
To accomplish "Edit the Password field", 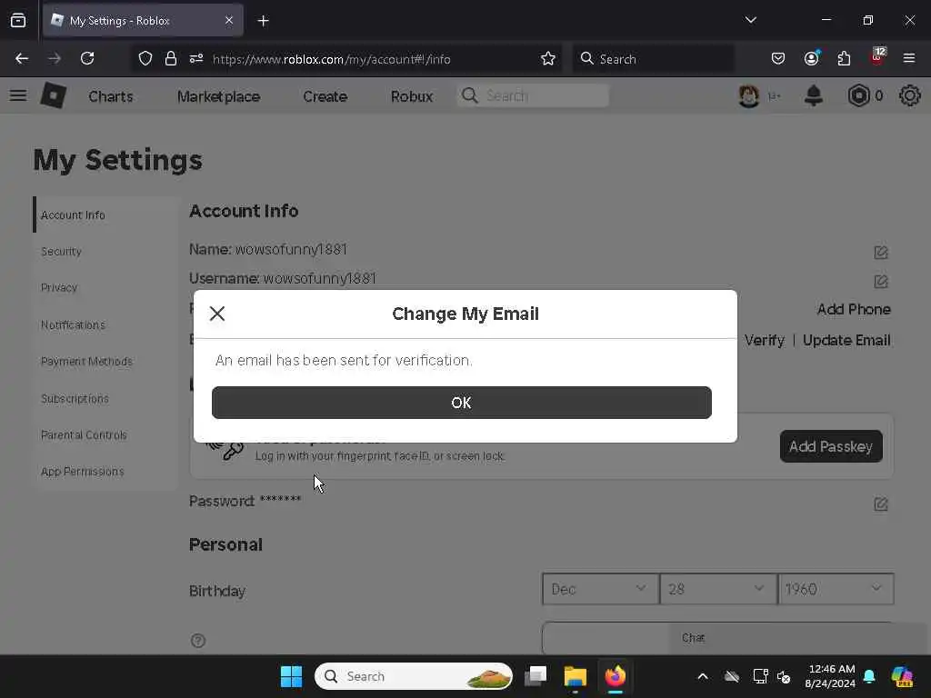I will (880, 504).
